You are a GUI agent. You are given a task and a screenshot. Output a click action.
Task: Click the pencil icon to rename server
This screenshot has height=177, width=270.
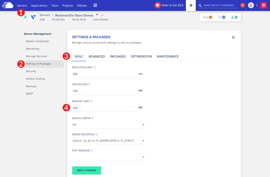pos(102,15)
